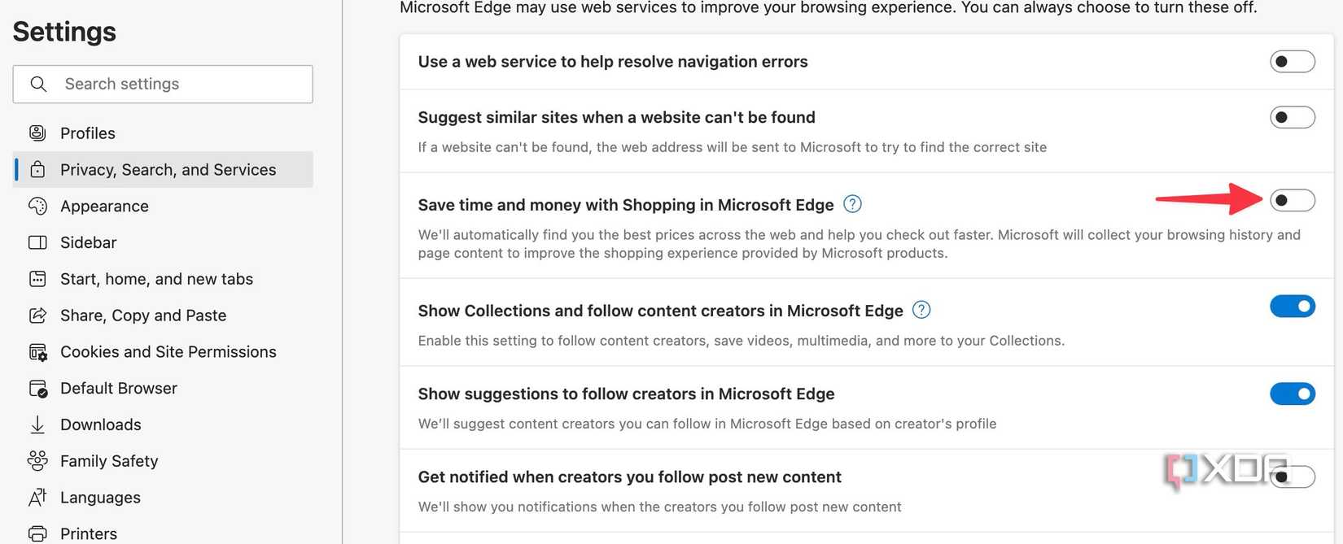Open help icon beside Show Collections setting
The image size is (1343, 544).
(x=921, y=310)
